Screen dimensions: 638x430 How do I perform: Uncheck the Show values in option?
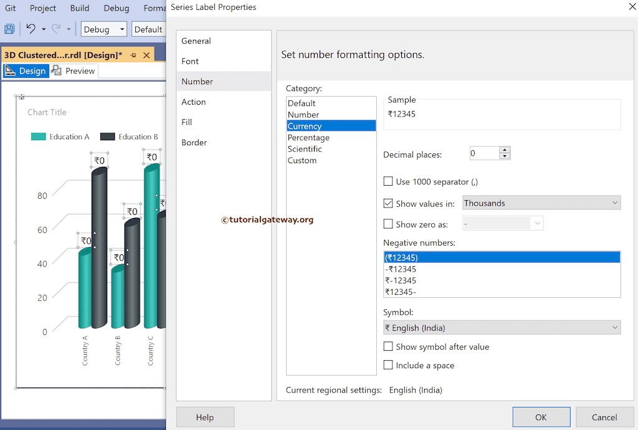[388, 202]
